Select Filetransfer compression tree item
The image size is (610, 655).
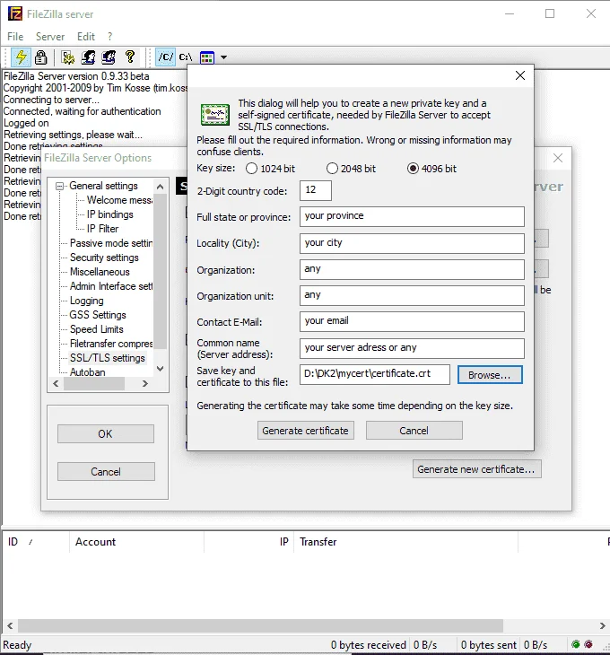(111, 344)
